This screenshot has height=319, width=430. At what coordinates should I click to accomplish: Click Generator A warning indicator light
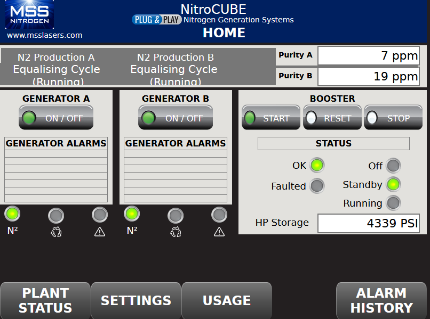click(100, 215)
